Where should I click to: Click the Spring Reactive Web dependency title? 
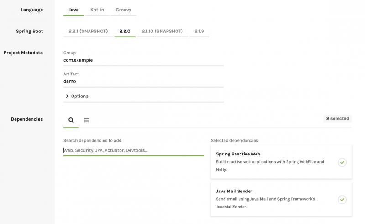pos(238,154)
